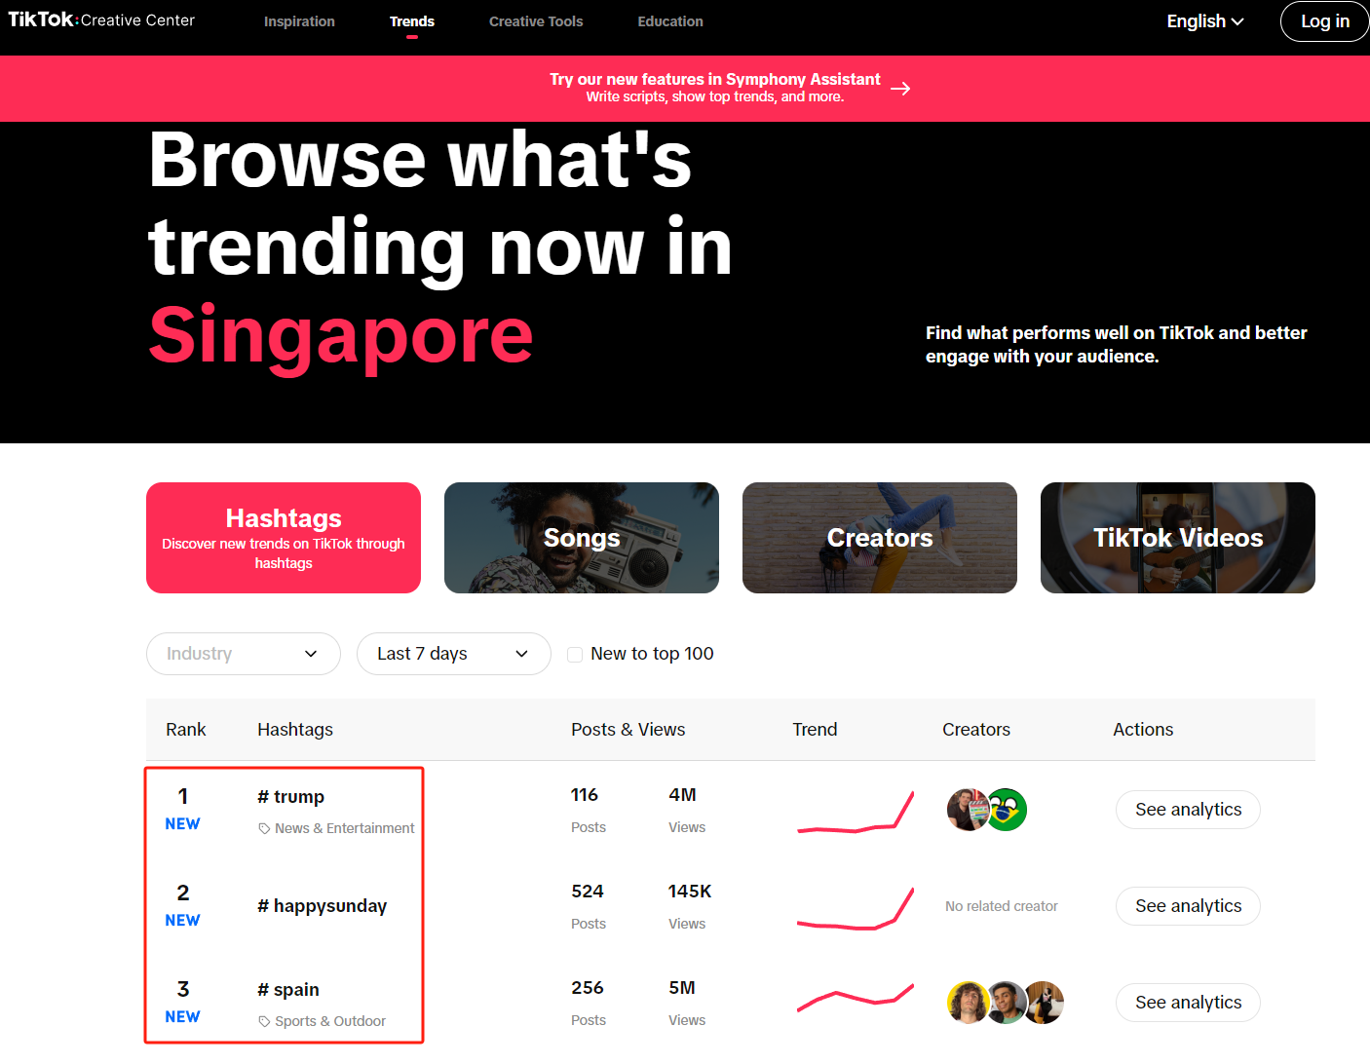Screen dimensions: 1370x1064
Task: Switch to the Songs category card
Action: 582,538
